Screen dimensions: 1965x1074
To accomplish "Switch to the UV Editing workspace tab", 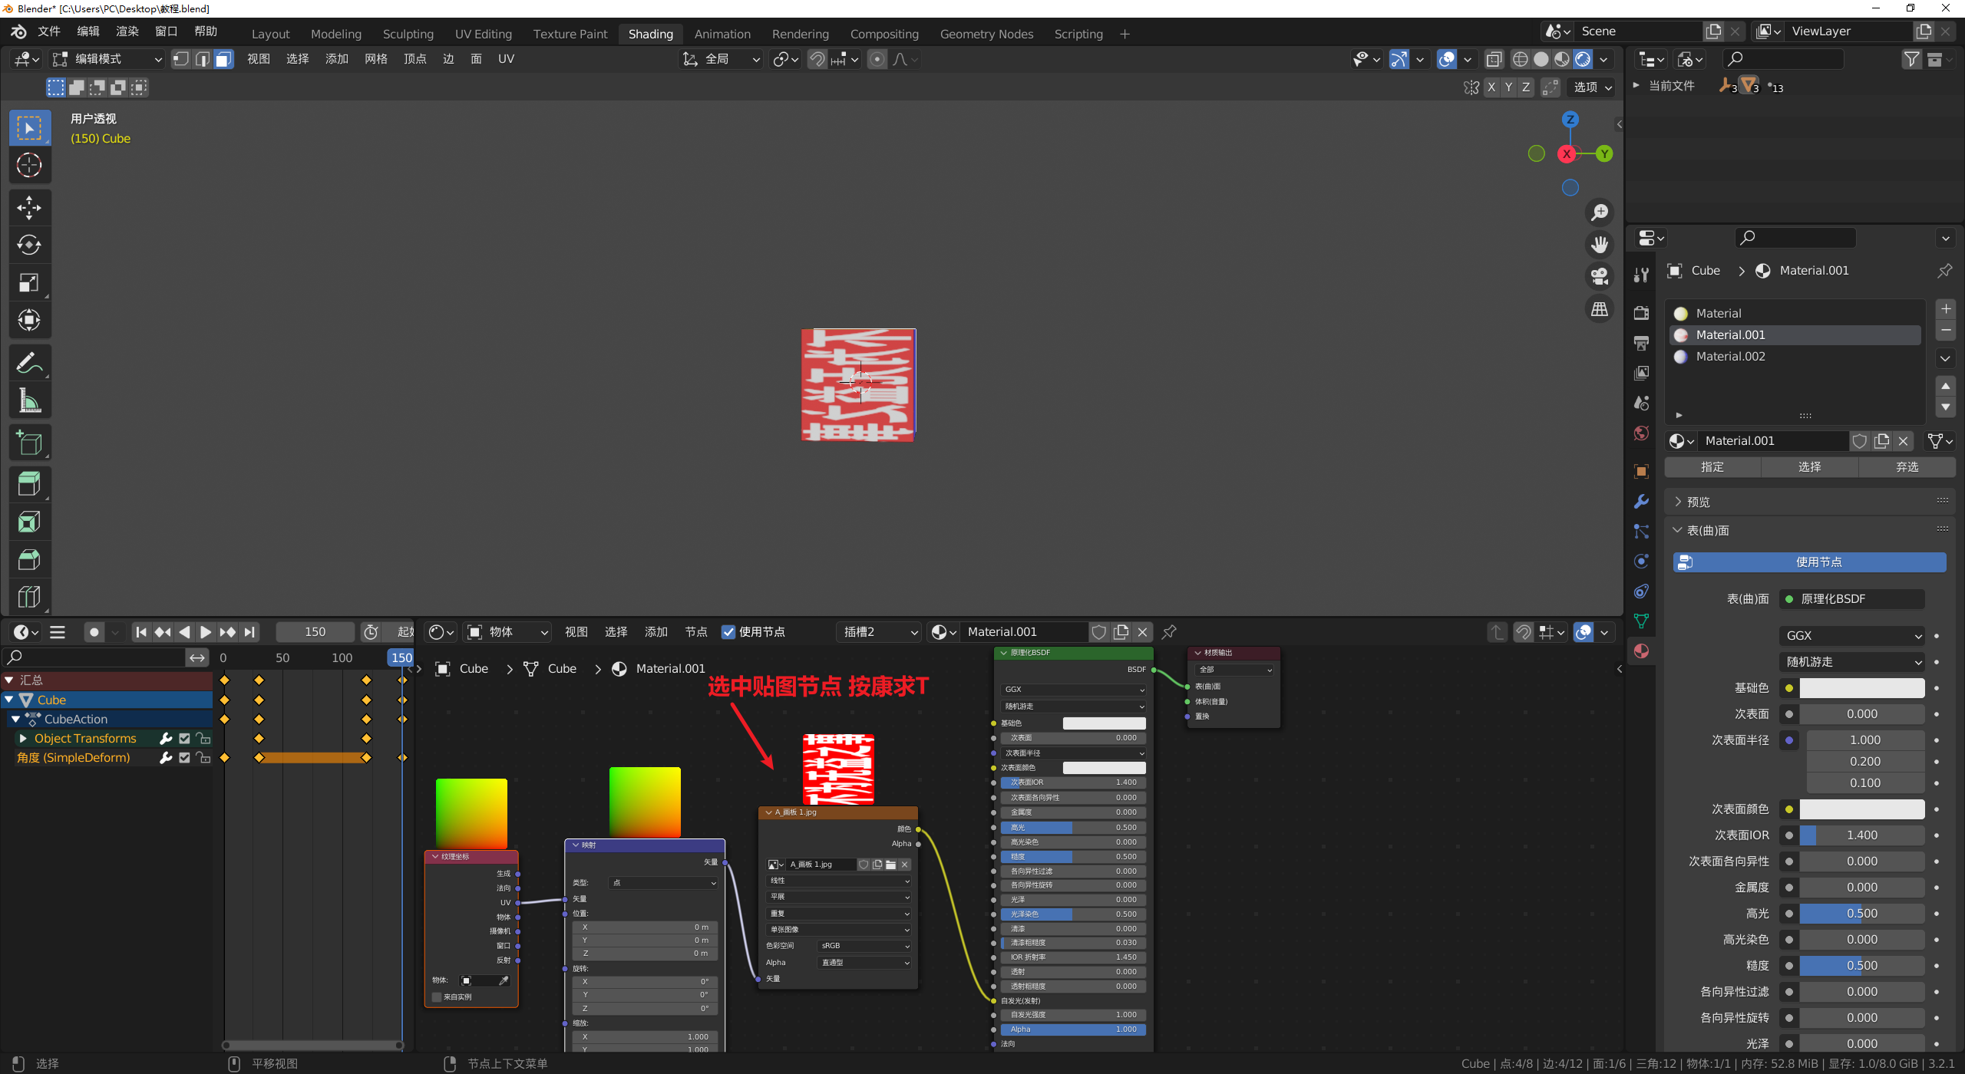I will point(483,34).
